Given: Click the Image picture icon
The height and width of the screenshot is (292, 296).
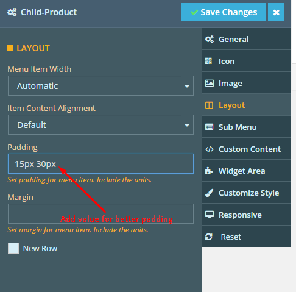Looking at the screenshot, I should [210, 83].
